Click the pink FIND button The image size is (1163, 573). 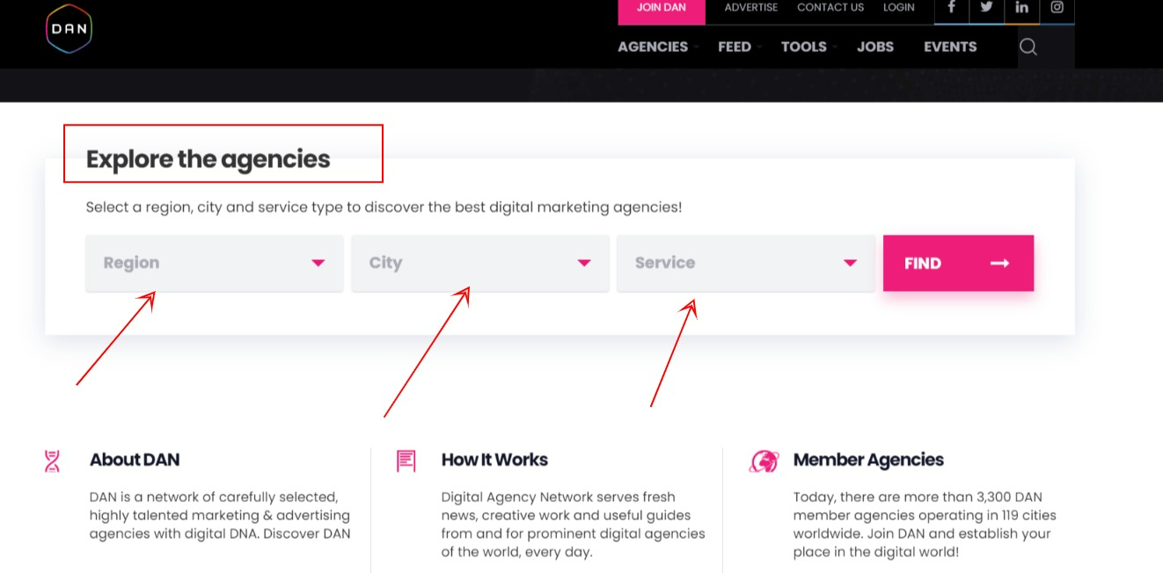click(958, 263)
